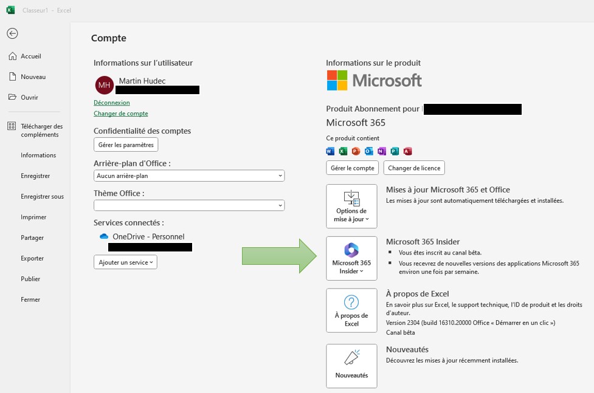This screenshot has height=393, width=594.
Task: Click the Changer de licence button
Action: [414, 168]
